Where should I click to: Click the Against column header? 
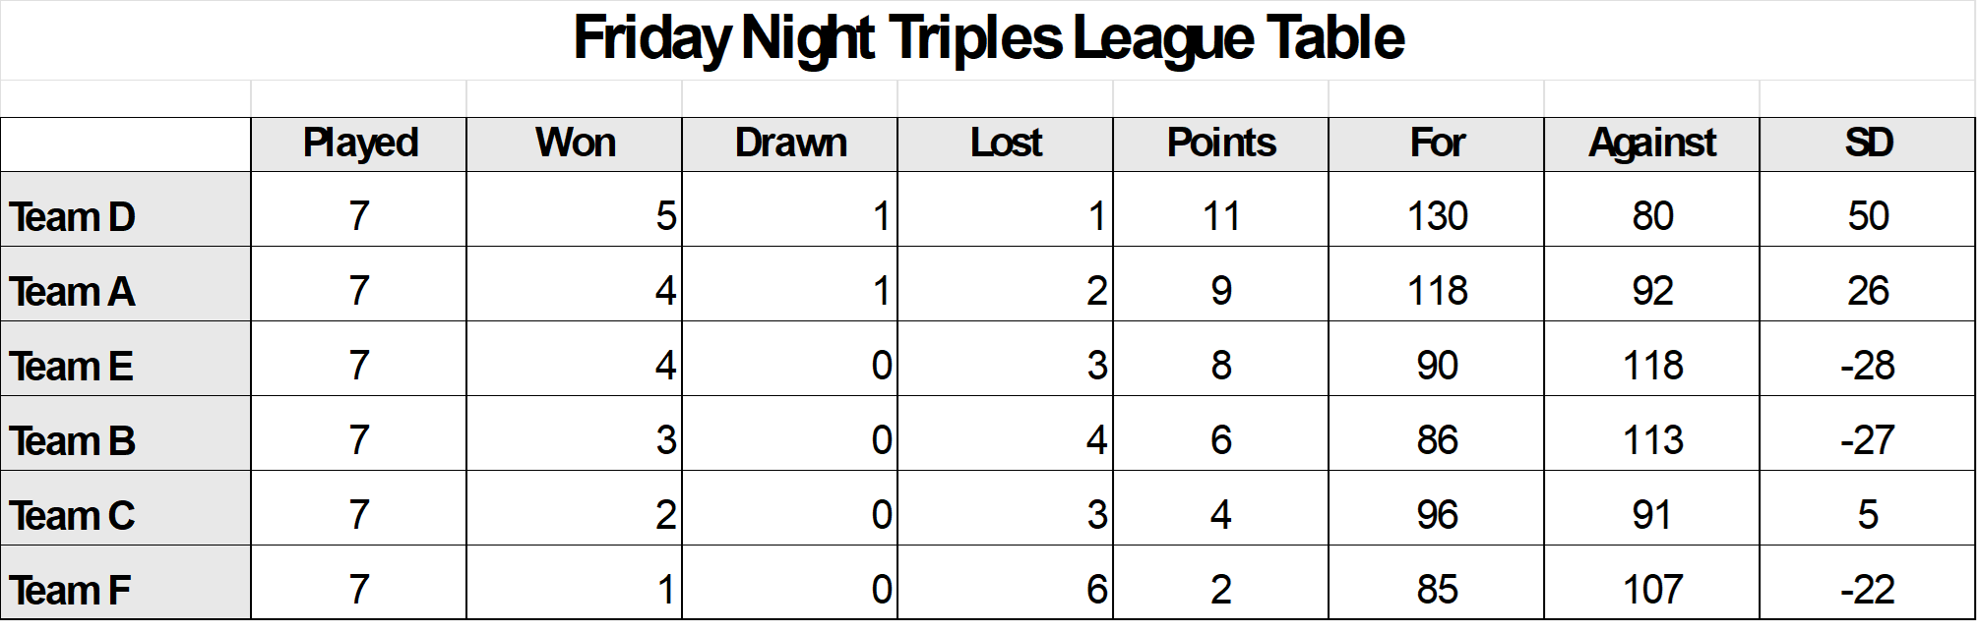(x=1652, y=144)
